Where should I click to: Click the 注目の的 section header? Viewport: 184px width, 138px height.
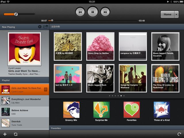point(117,27)
